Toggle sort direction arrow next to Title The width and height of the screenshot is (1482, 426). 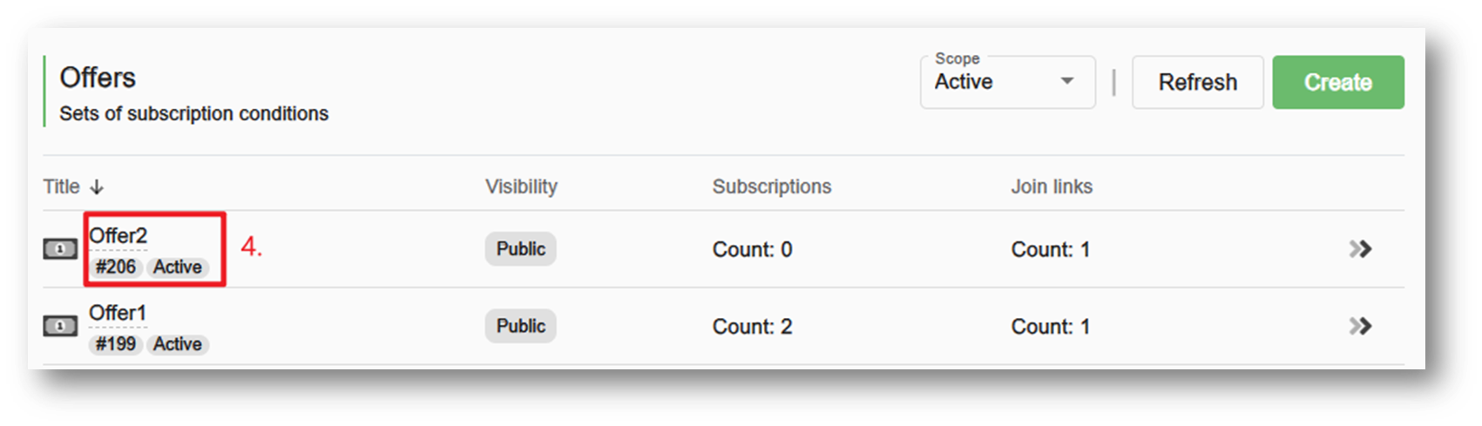[x=97, y=186]
